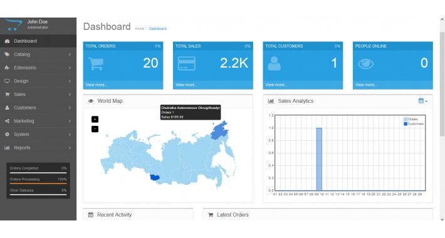The height and width of the screenshot is (238, 445).
Task: Click the person icon in Total Customers
Action: 274,63
